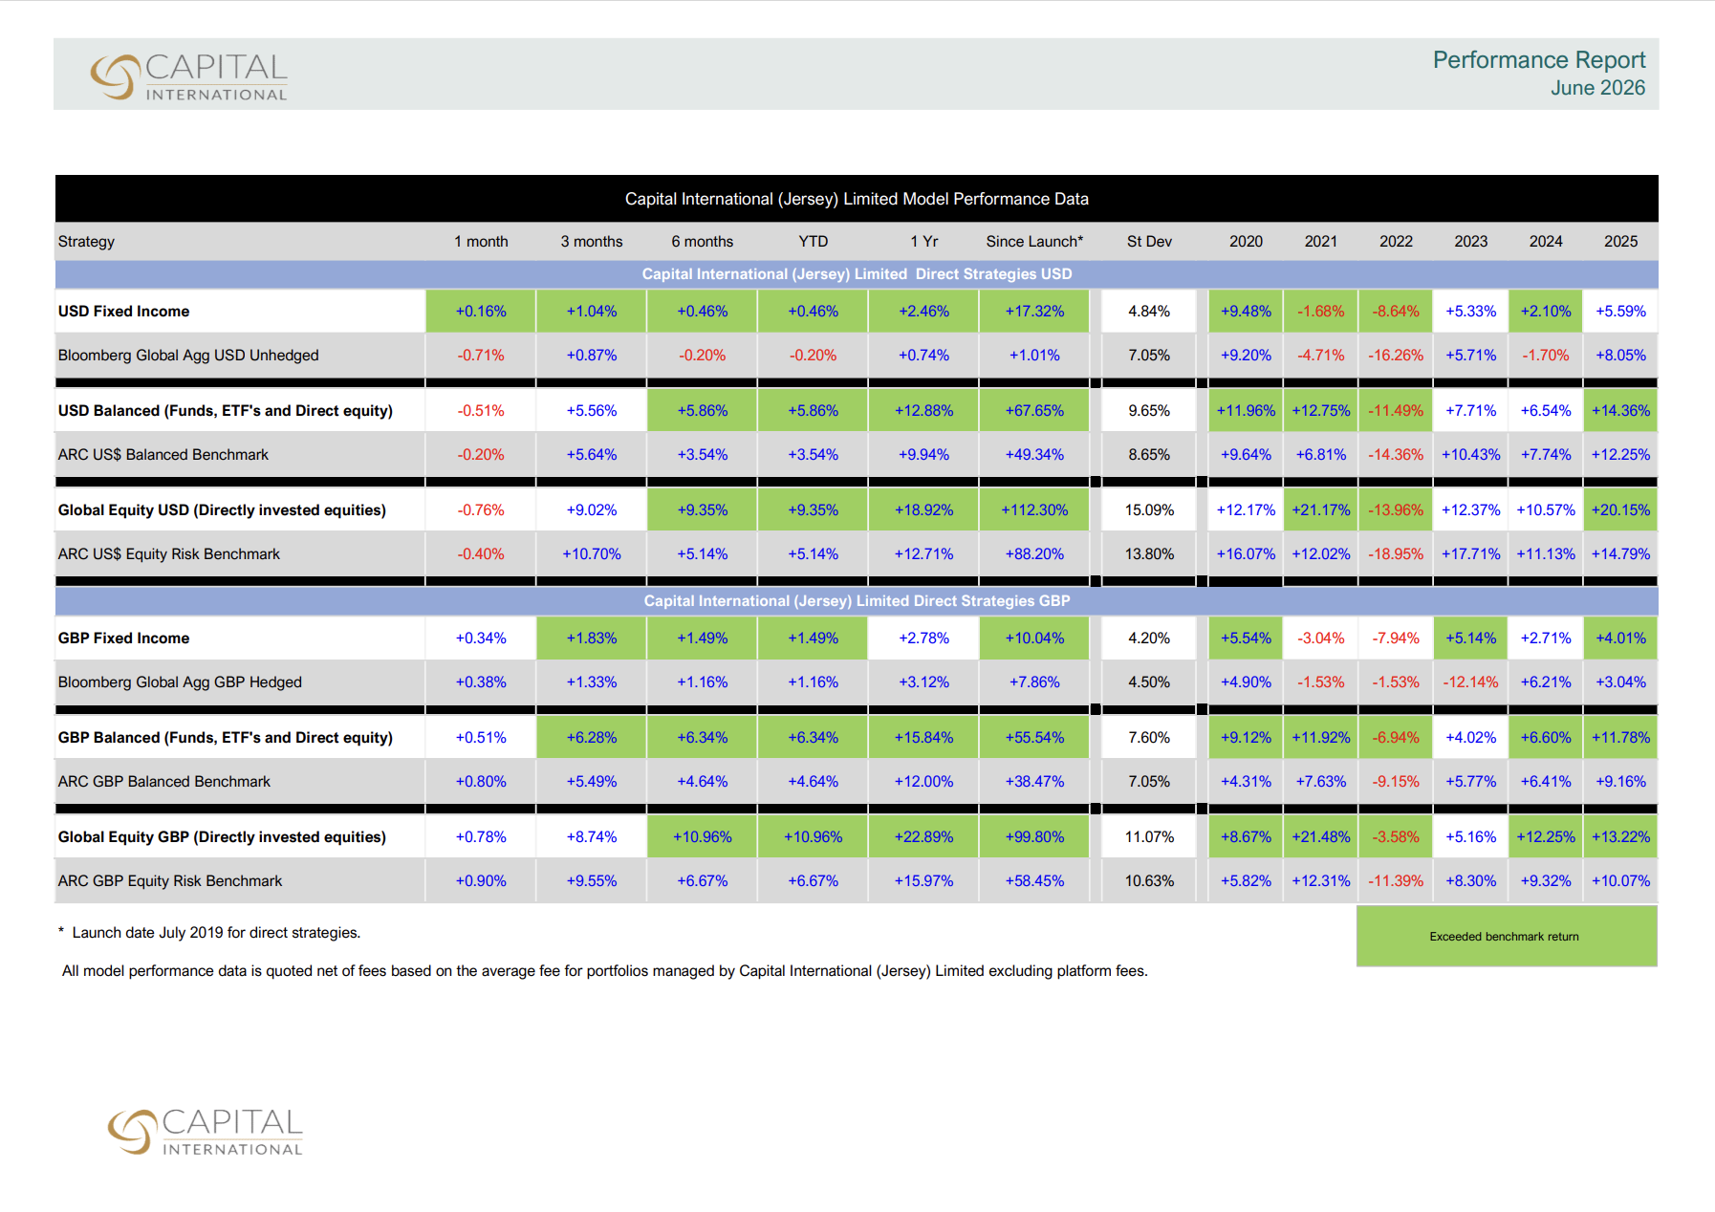This screenshot has width=1715, height=1212.
Task: Click the '2022' column header
Action: point(1396,242)
